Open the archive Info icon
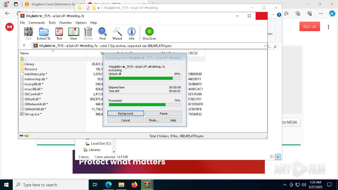 (132, 34)
